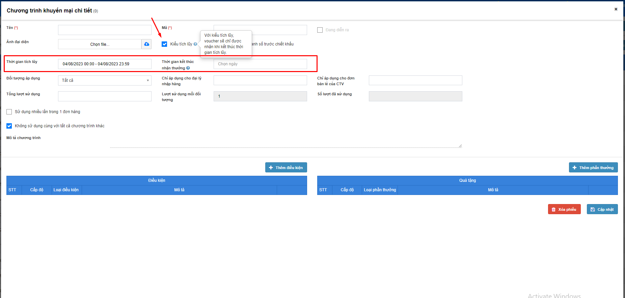Click the Chọn file... upload field
The width and height of the screenshot is (625, 298).
click(x=100, y=44)
